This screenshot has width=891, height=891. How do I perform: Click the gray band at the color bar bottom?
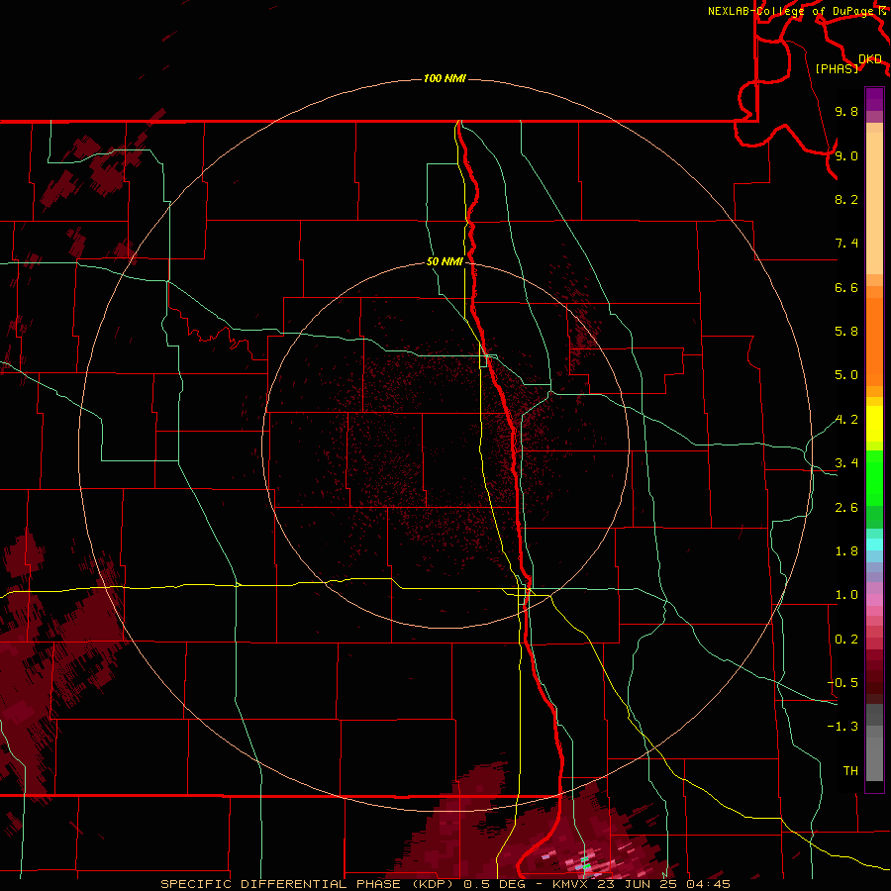tap(874, 742)
